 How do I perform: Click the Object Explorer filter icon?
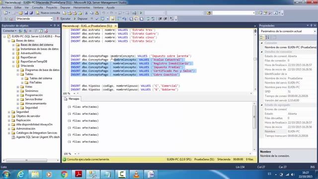click(36, 31)
